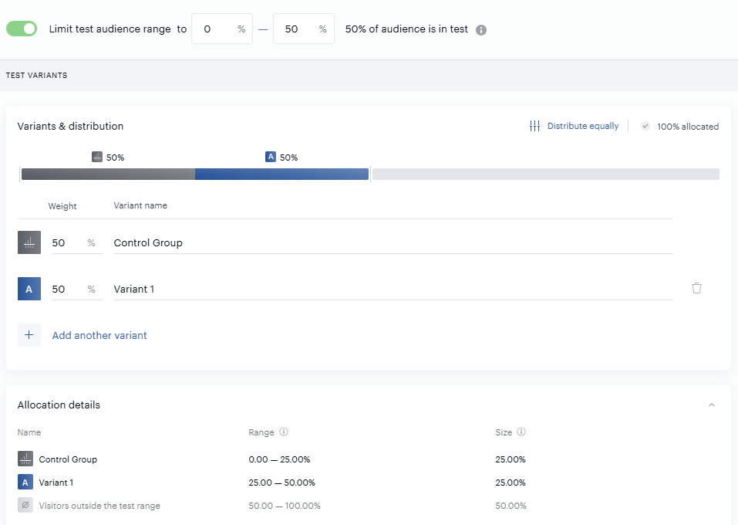Click the light gray out-of-test bar segment
Image resolution: width=738 pixels, height=525 pixels.
[545, 174]
